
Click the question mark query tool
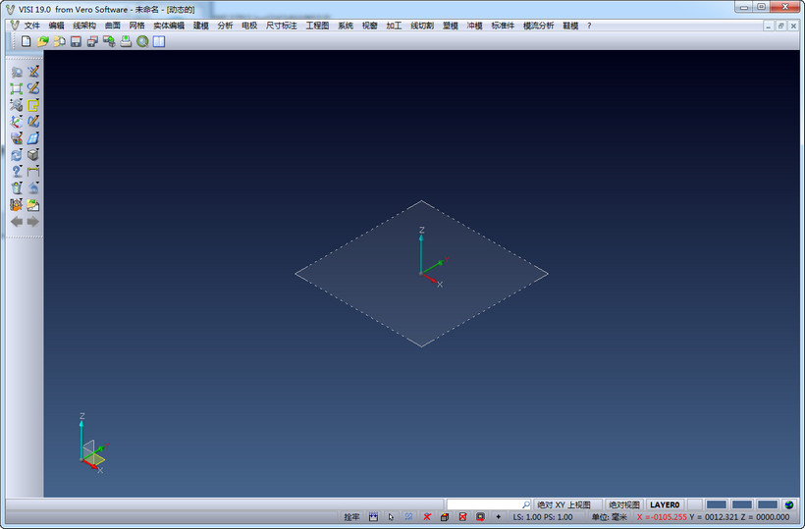[x=17, y=171]
